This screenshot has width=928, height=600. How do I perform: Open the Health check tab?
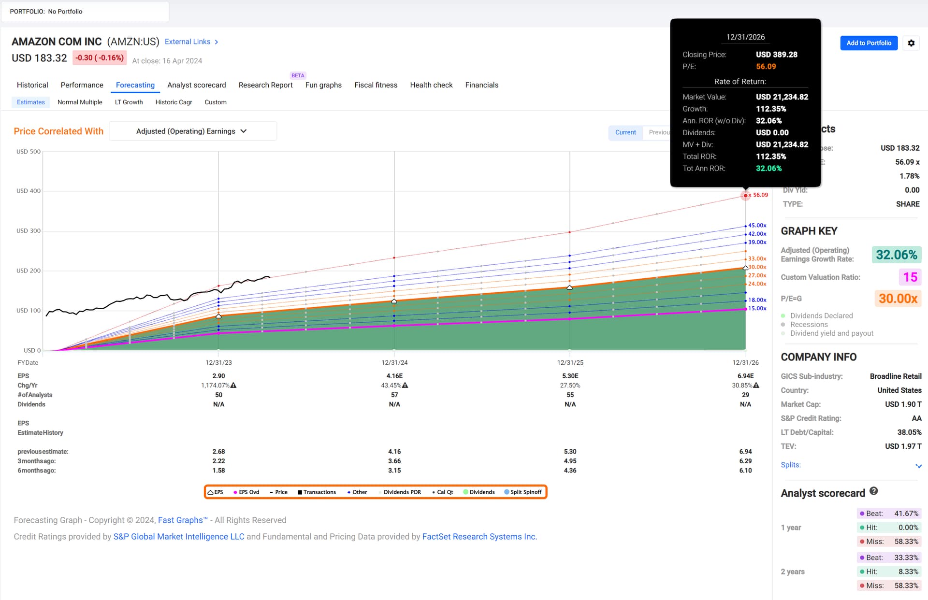(431, 85)
